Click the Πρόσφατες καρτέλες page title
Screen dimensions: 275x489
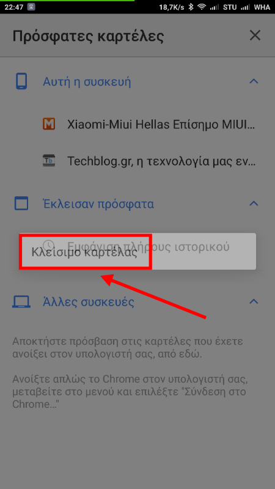pyautogui.click(x=88, y=37)
